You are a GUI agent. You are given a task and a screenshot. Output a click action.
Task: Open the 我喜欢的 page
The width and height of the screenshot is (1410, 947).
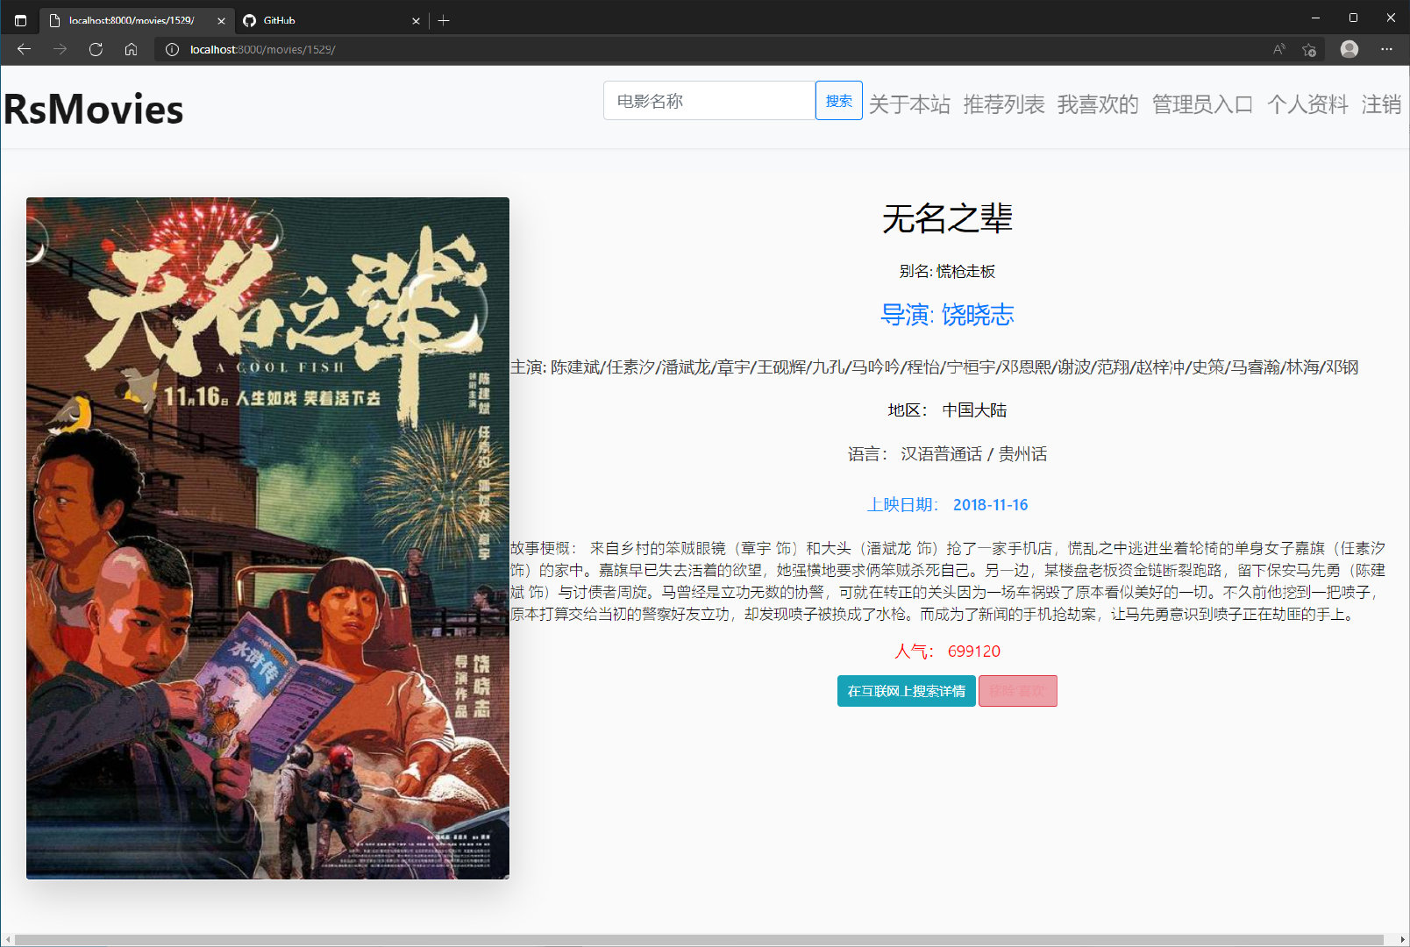(1098, 104)
